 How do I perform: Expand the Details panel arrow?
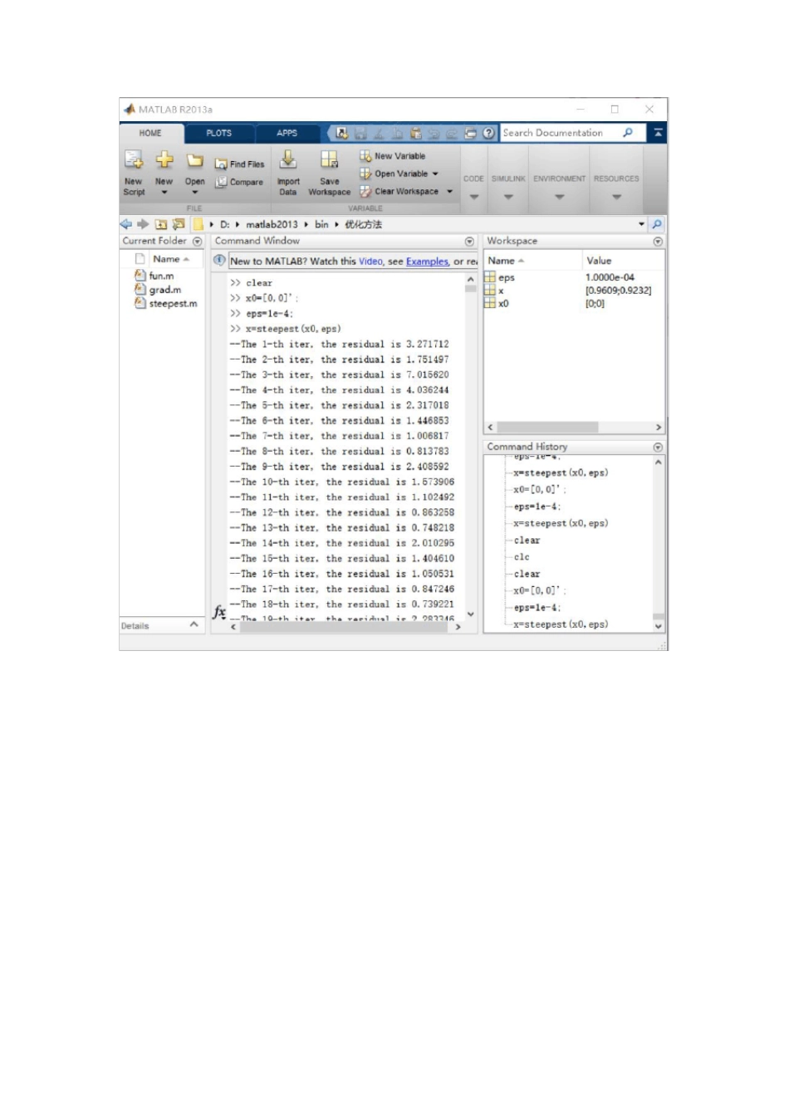pyautogui.click(x=194, y=624)
